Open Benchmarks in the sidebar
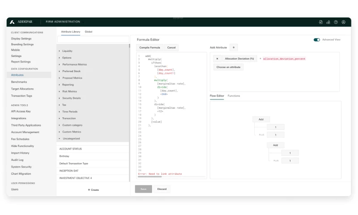 point(19,82)
